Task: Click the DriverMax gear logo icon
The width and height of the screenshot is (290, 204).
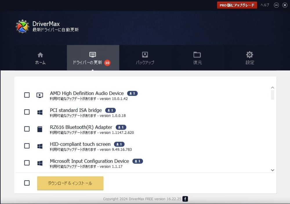Action: tap(22, 27)
